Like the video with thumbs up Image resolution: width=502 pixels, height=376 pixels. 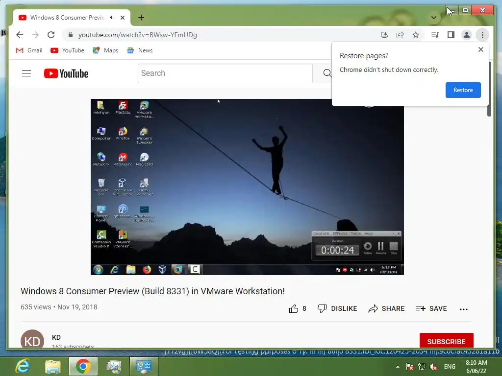(298, 309)
